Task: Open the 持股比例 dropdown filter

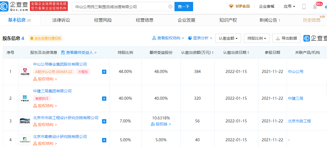Action: coord(256,39)
